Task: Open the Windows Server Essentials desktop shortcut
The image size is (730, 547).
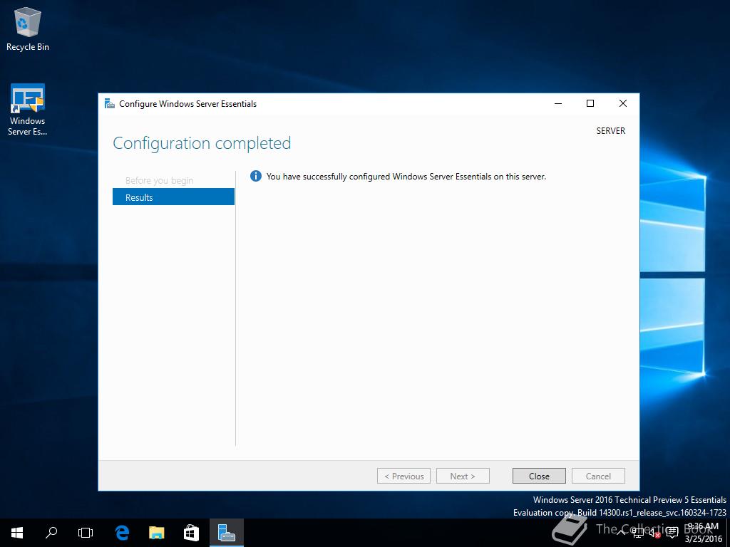Action: pos(28,110)
